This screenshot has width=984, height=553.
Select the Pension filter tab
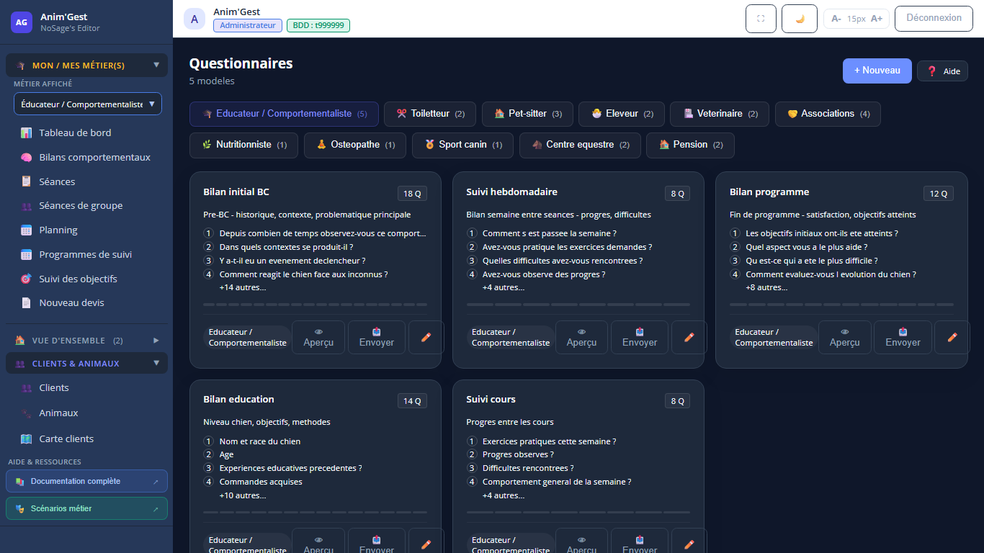(690, 145)
